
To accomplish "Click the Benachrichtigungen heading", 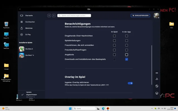I will click(x=78, y=24).
